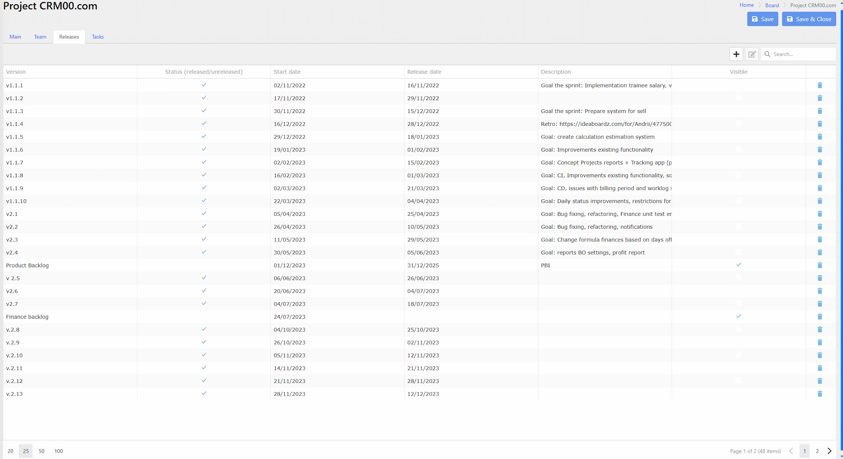Screen dimensions: 843x459
Task: Uncheck Visible for Product Backlog
Action: coord(739,265)
